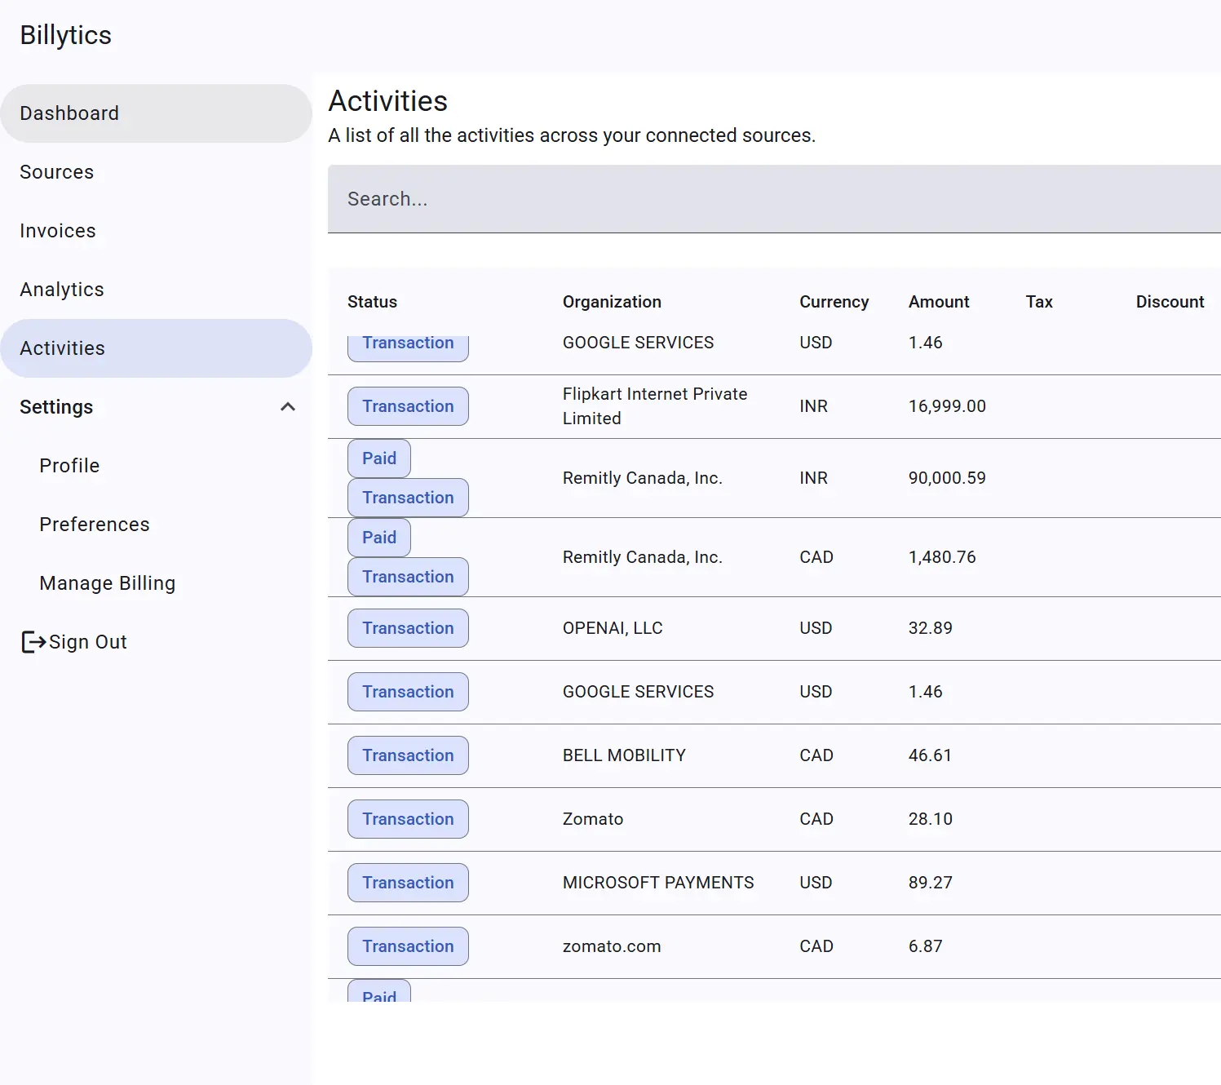The width and height of the screenshot is (1221, 1085).
Task: Select the zomato.com organization cell
Action: (x=612, y=946)
